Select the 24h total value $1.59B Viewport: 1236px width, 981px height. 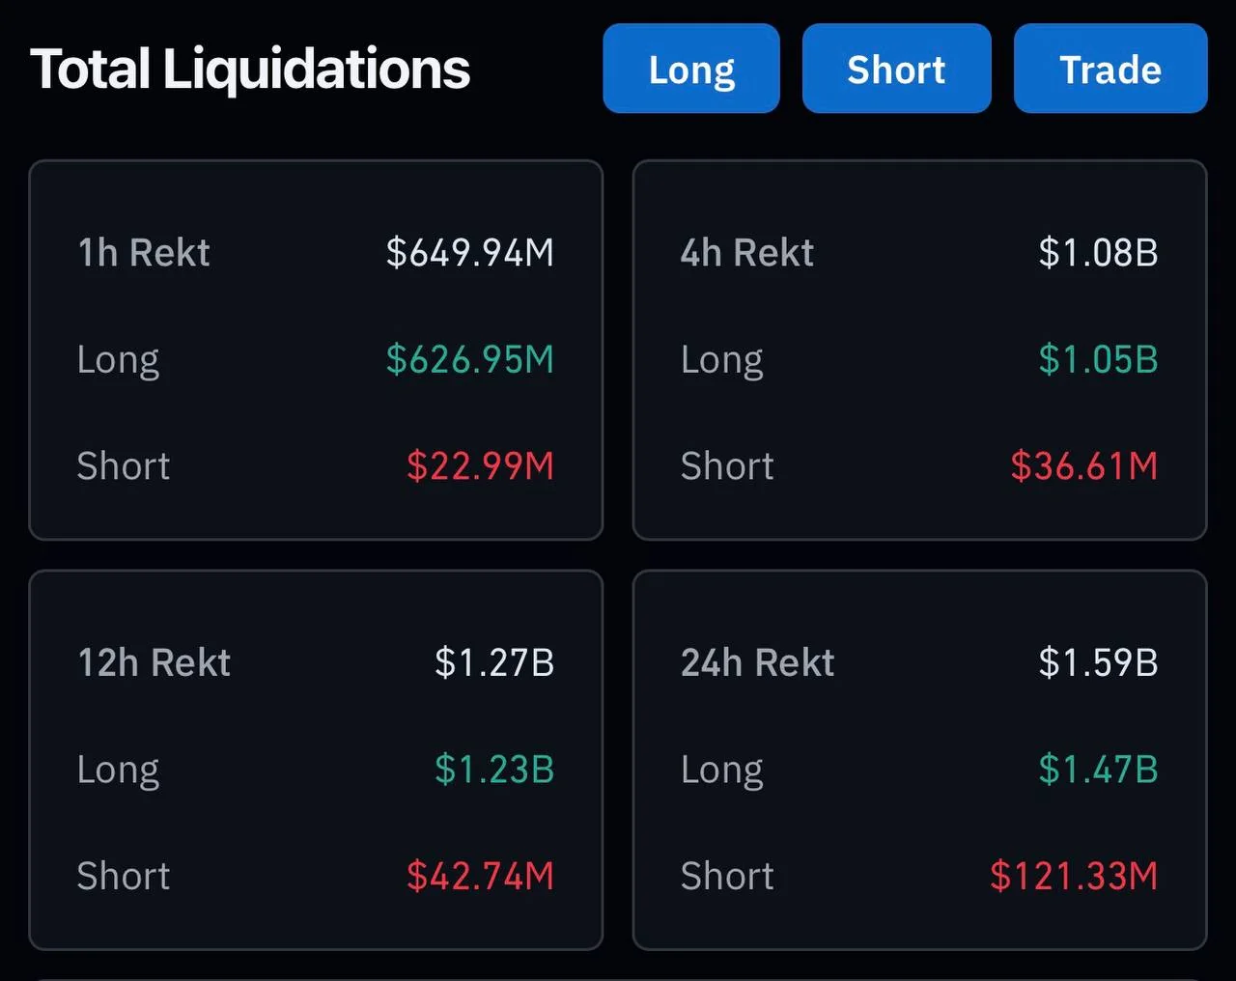coord(1098,663)
